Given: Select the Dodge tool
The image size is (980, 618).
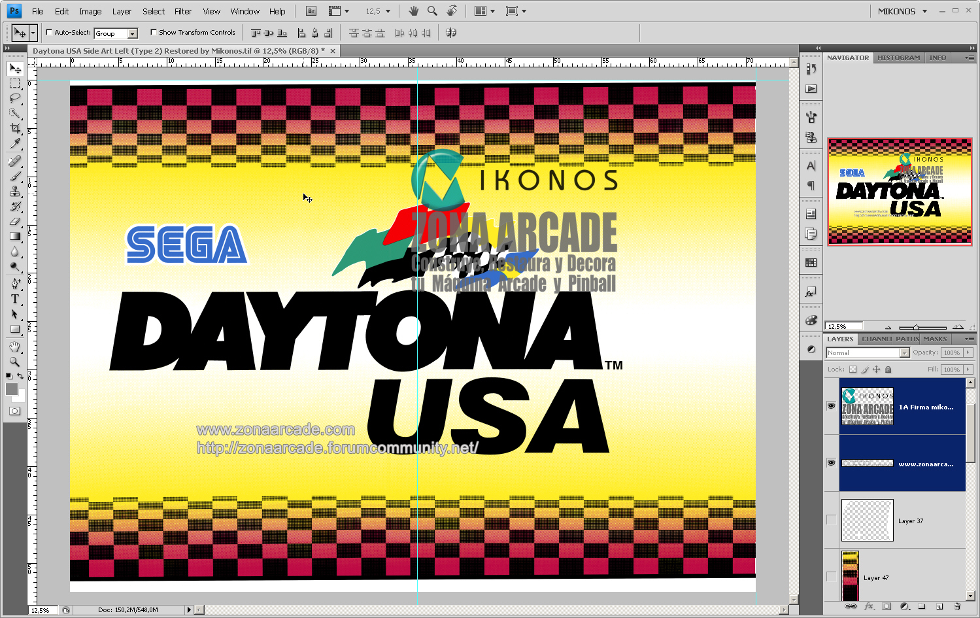Looking at the screenshot, I should pyautogui.click(x=15, y=267).
